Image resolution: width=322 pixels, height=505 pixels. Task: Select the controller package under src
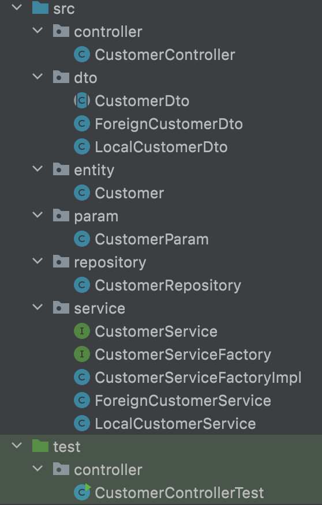pos(108,32)
